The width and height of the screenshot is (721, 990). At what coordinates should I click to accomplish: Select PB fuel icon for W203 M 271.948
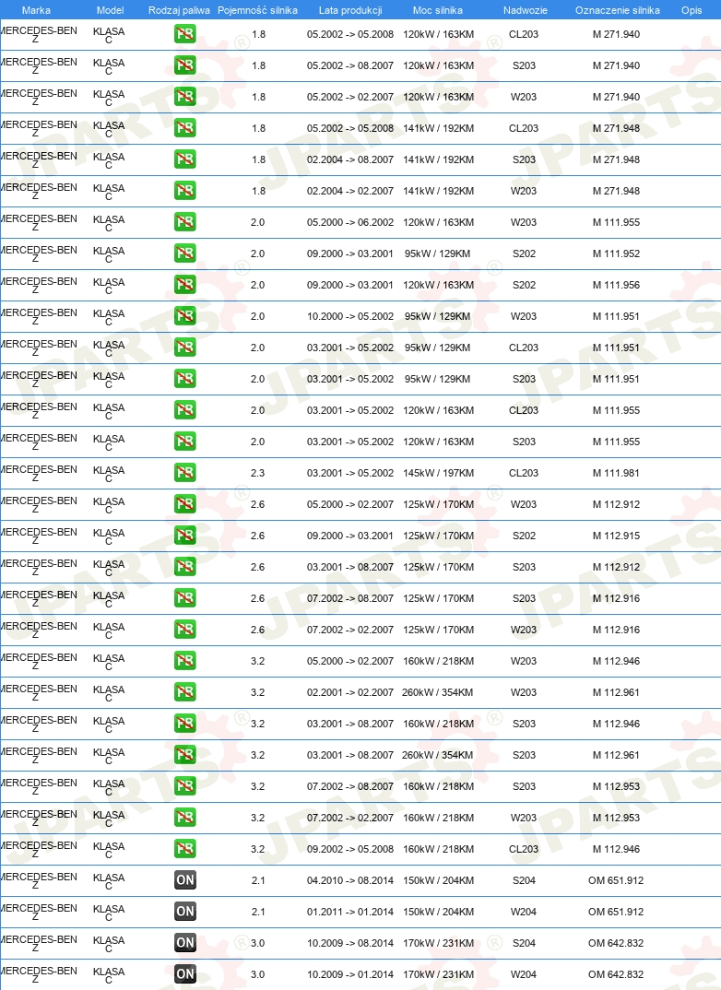pyautogui.click(x=185, y=191)
